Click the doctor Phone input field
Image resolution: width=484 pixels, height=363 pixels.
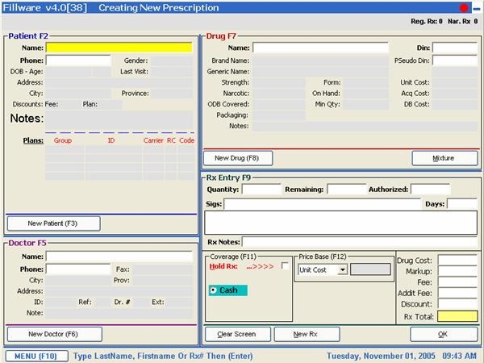(x=78, y=269)
